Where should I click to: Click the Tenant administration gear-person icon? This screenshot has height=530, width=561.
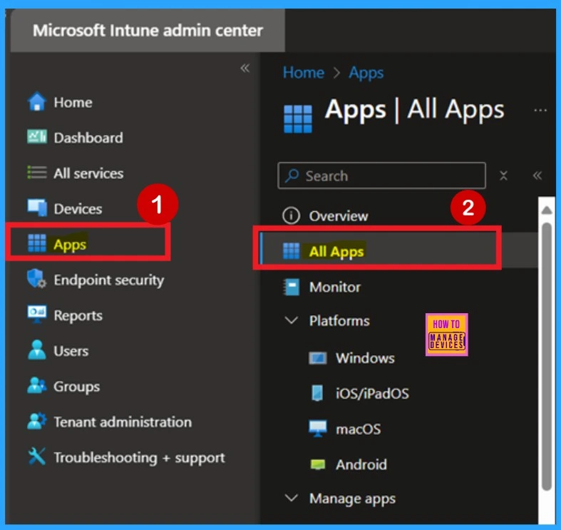click(x=37, y=421)
